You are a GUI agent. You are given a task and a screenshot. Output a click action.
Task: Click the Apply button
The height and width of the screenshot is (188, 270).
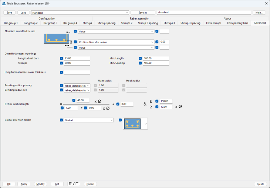[24, 184]
